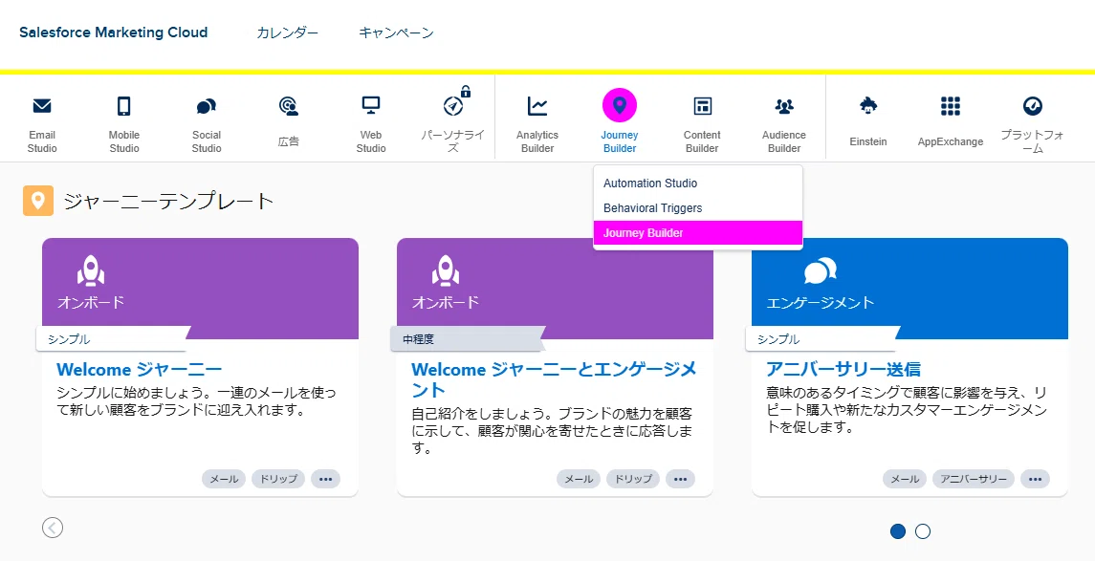The height and width of the screenshot is (561, 1095).
Task: Open the アニバーサリー送信 template link
Action: 843,369
